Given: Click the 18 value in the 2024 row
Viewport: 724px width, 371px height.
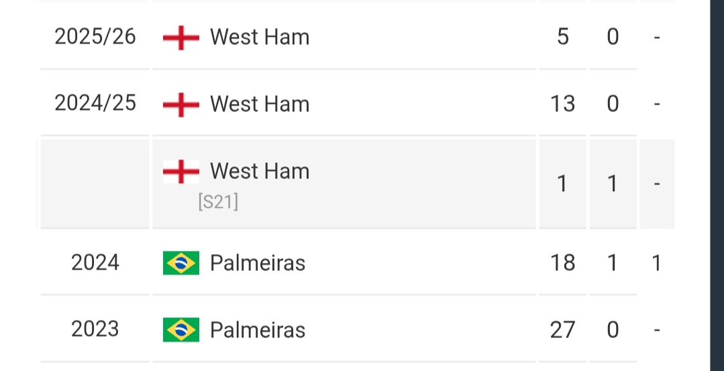Looking at the screenshot, I should (x=562, y=263).
